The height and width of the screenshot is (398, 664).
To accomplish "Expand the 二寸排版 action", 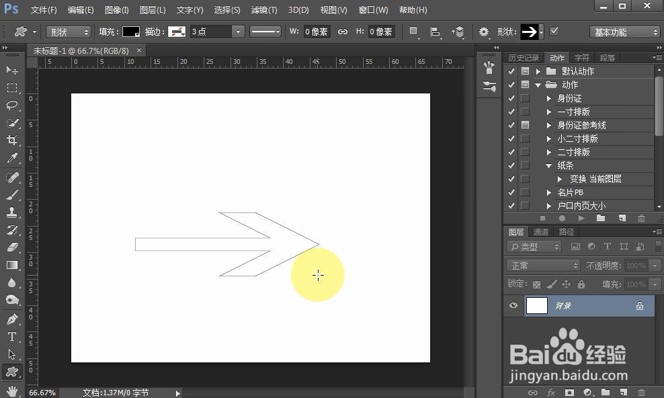I will 549,152.
